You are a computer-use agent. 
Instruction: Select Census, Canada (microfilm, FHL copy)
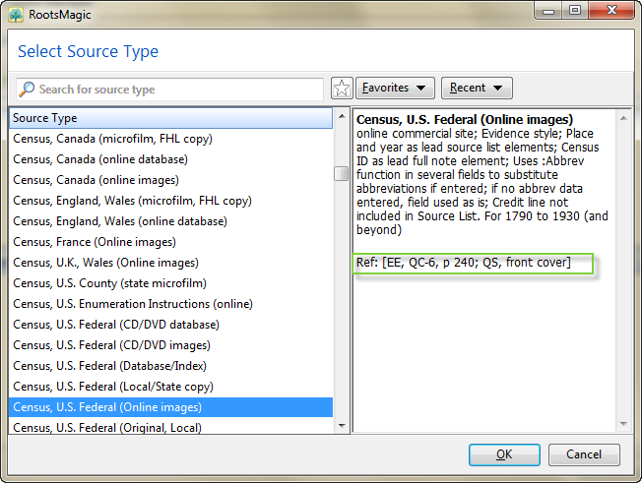point(170,139)
